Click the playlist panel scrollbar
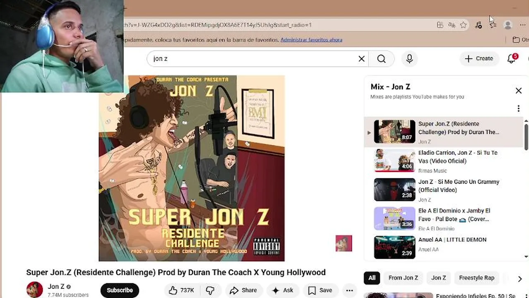This screenshot has width=529, height=298. click(x=526, y=137)
